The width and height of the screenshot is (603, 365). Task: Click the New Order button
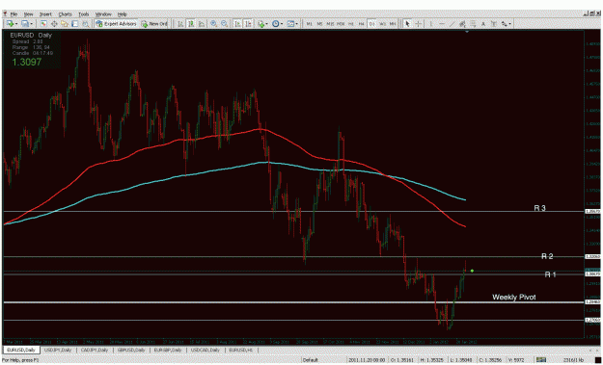point(154,24)
